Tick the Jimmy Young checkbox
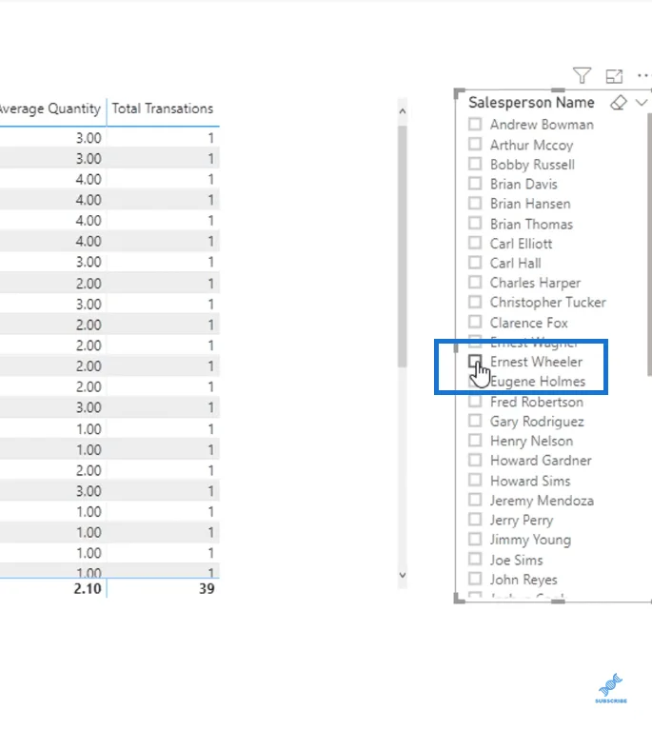 (x=475, y=539)
